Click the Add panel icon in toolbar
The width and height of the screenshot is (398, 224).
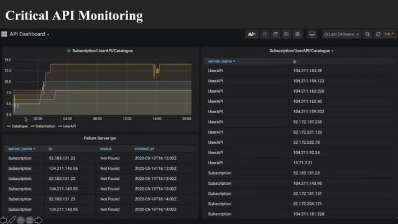(x=252, y=34)
